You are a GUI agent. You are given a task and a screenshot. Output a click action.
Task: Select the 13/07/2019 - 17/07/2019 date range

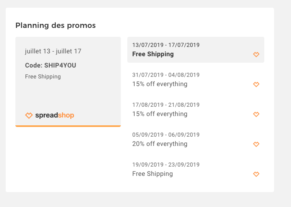click(x=166, y=45)
